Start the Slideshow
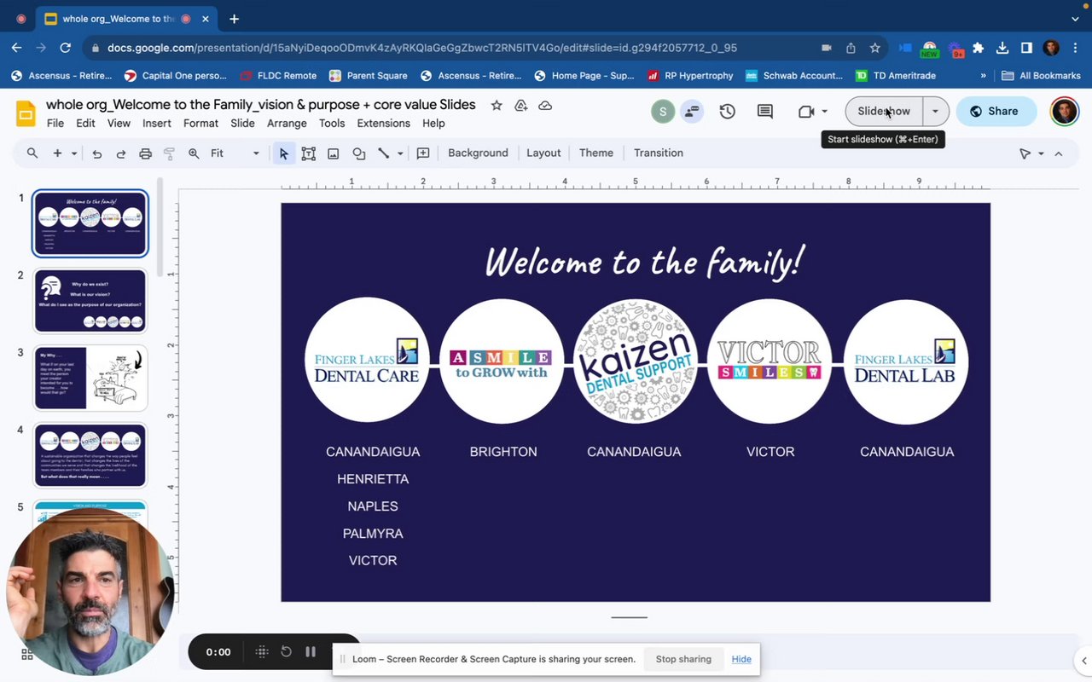 [x=884, y=112]
